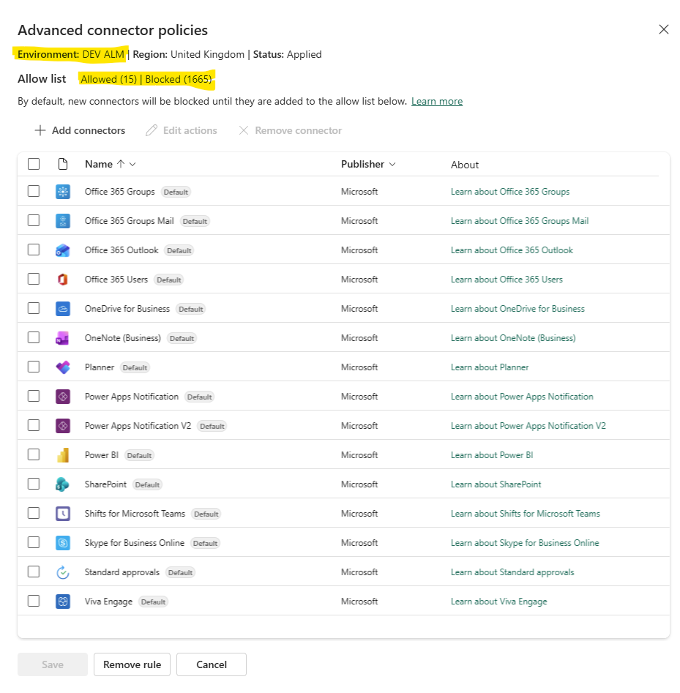
Task: Click Microsoft publisher in Viva Engage row
Action: click(x=359, y=602)
